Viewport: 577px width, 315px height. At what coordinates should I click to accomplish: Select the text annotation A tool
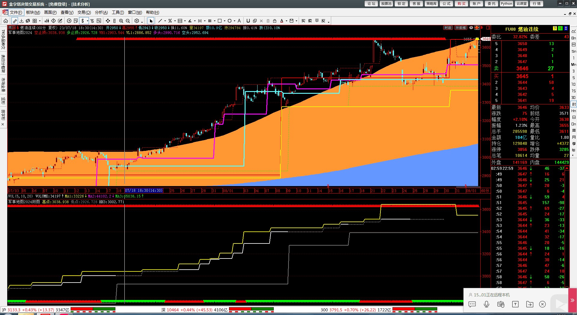tap(239, 21)
